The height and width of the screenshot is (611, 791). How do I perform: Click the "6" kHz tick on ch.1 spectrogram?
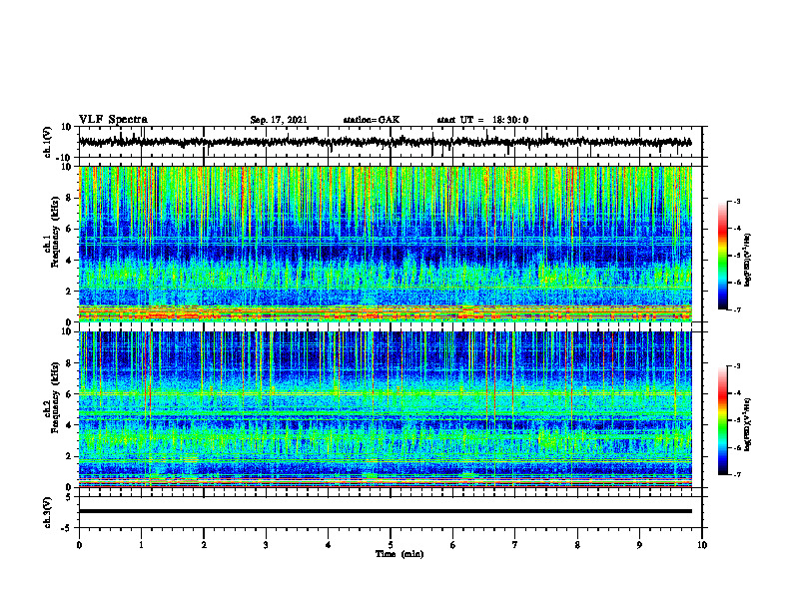[70, 229]
